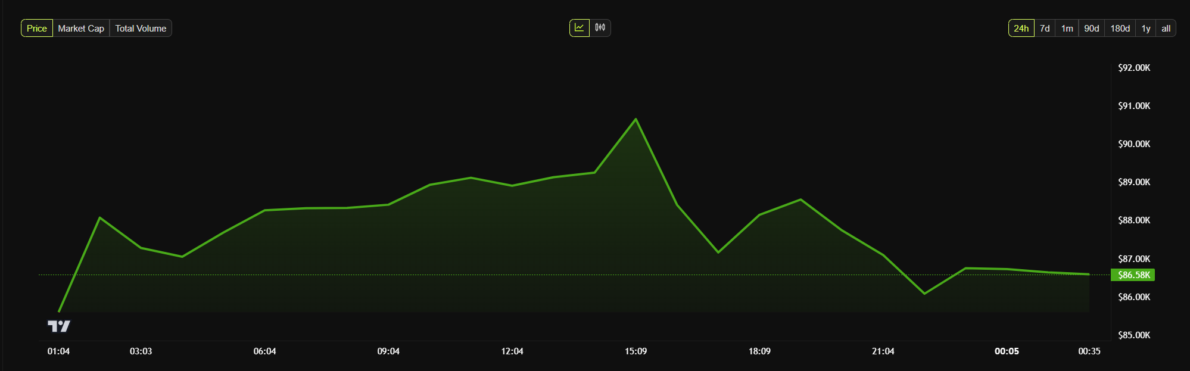Image resolution: width=1190 pixels, height=371 pixels.
Task: Click the chart peak near 15:09
Action: [x=636, y=119]
